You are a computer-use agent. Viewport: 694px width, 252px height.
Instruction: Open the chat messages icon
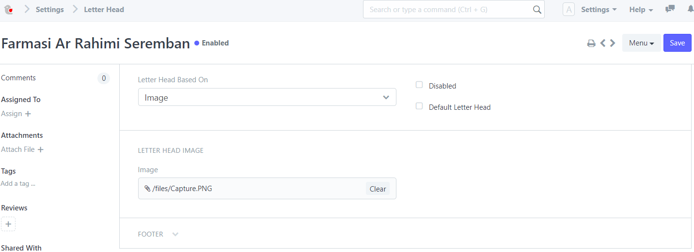pyautogui.click(x=670, y=9)
